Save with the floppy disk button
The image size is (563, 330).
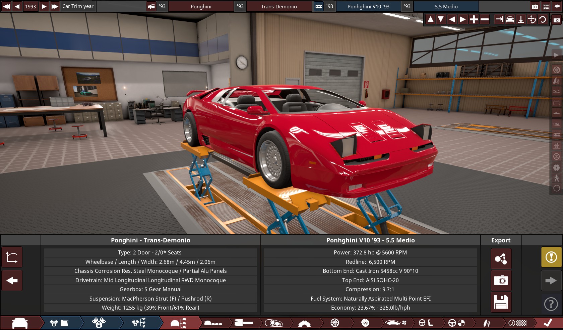(x=501, y=302)
